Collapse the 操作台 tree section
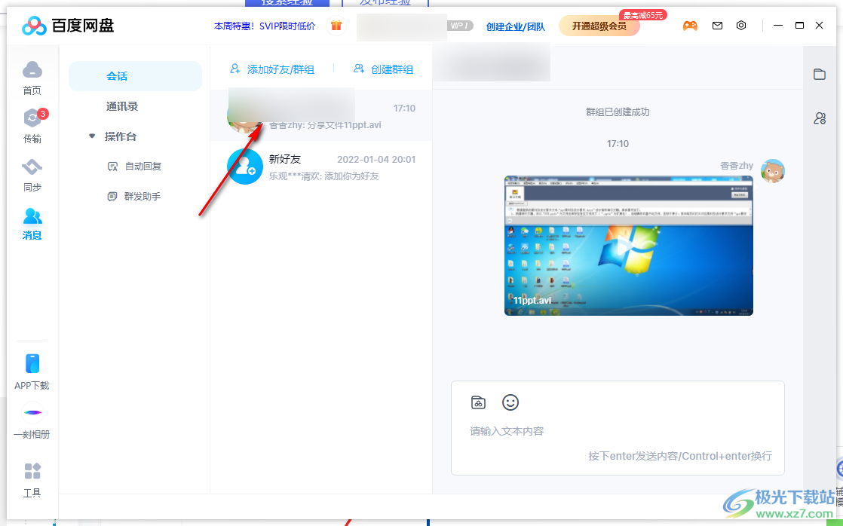The width and height of the screenshot is (843, 526). [92, 136]
